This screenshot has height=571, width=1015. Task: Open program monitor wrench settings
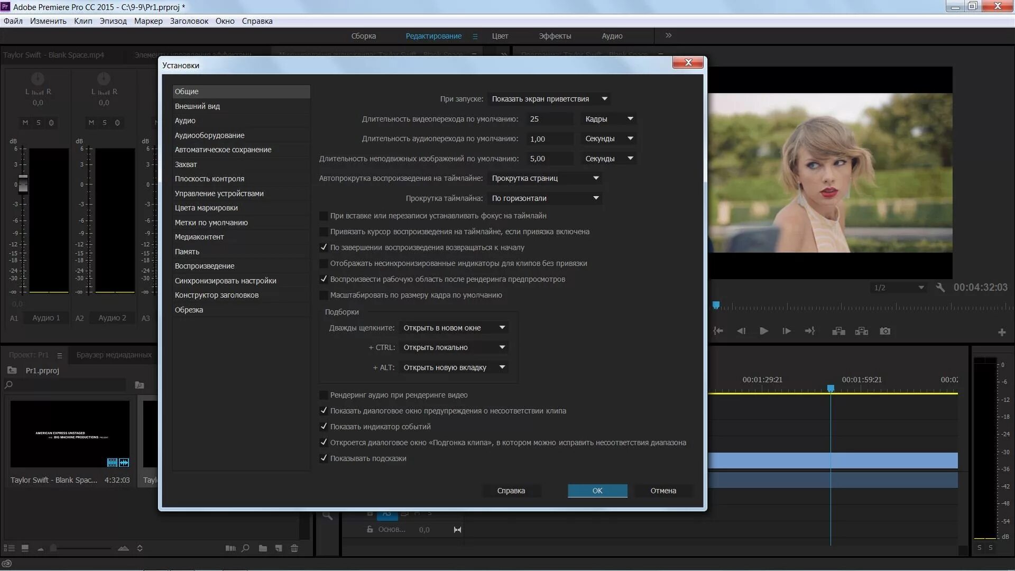click(940, 287)
